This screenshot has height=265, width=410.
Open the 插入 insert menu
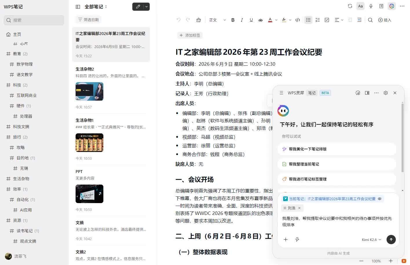coord(385,20)
